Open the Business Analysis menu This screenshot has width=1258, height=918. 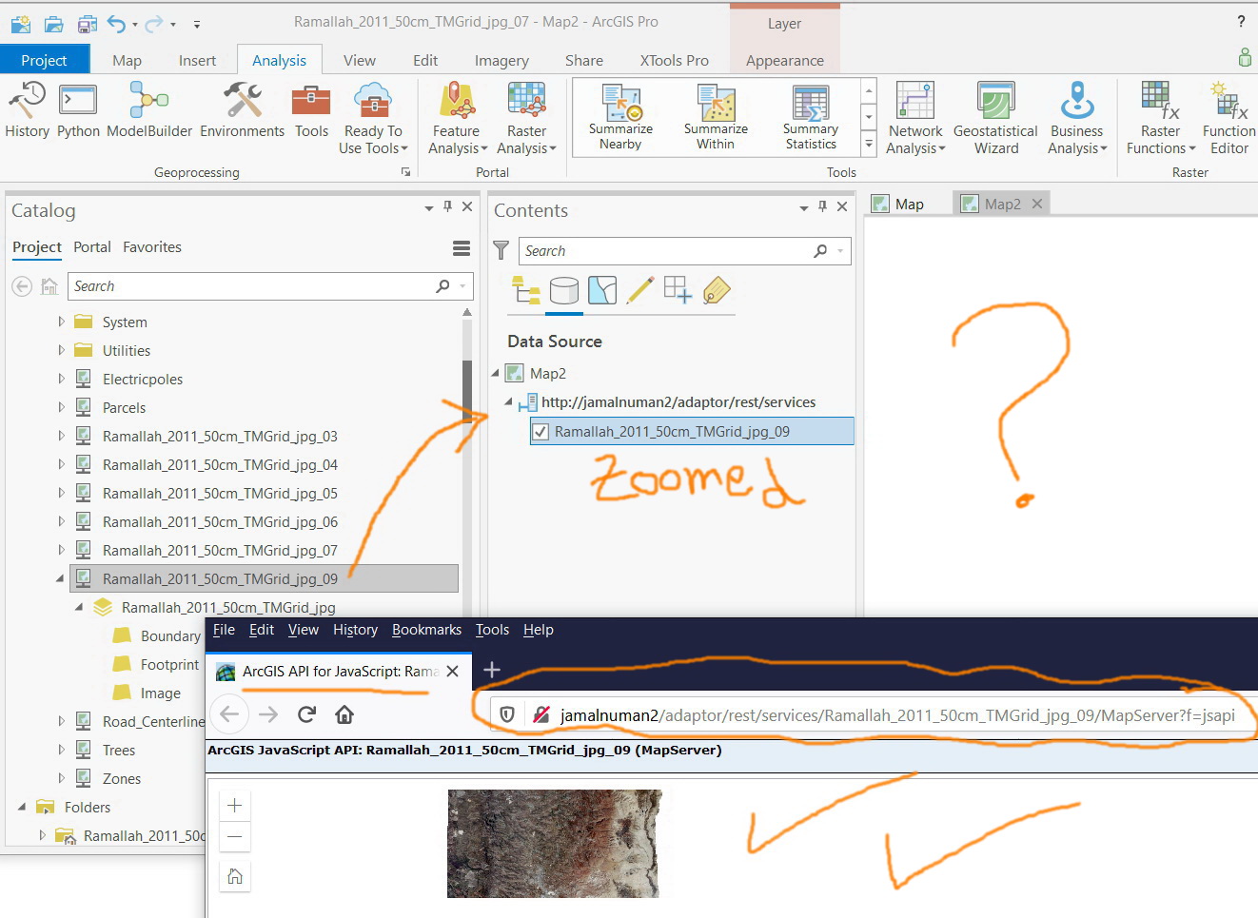point(1076,119)
